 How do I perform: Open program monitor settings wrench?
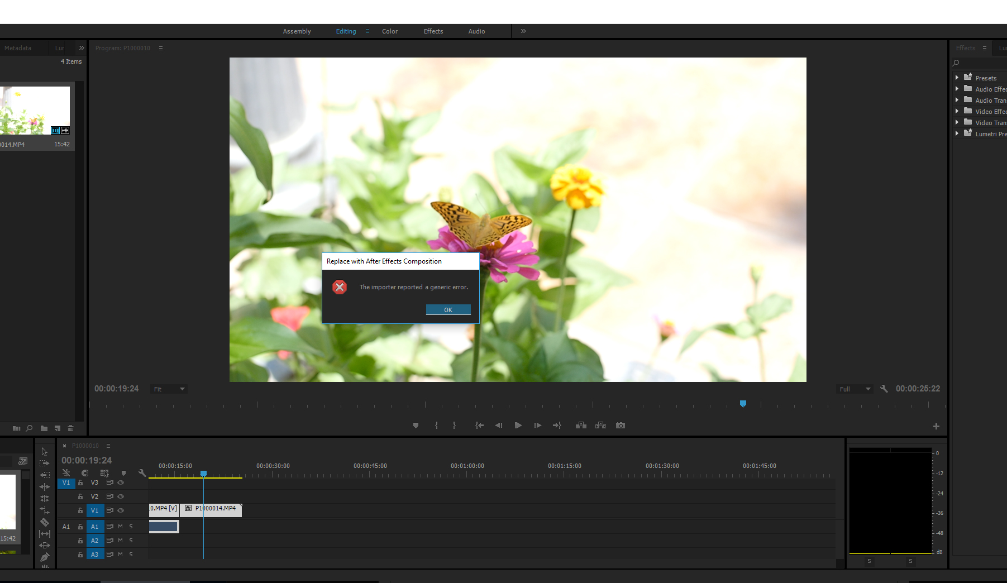[884, 389]
